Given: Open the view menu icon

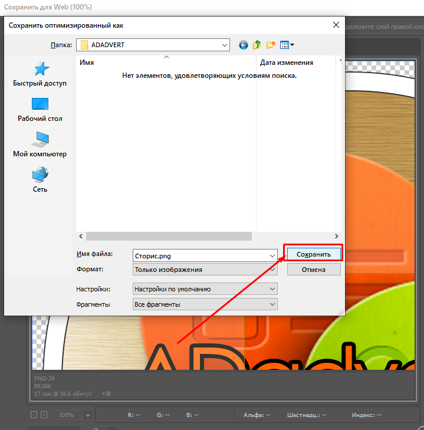Looking at the screenshot, I should click(287, 45).
